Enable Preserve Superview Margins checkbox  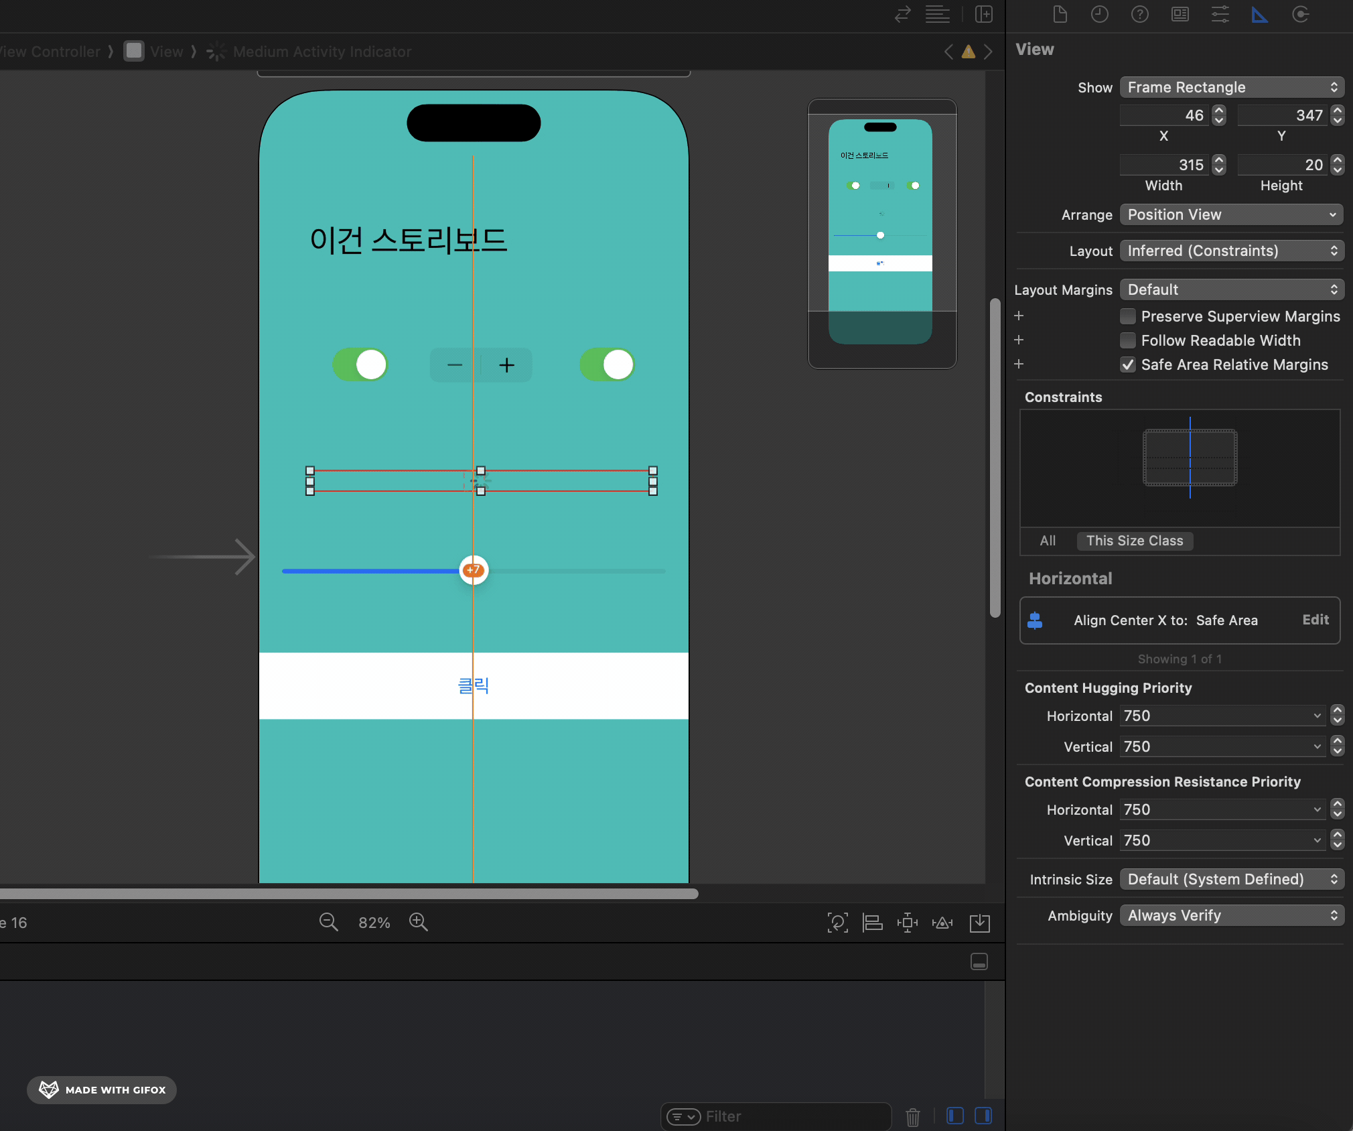click(1128, 316)
